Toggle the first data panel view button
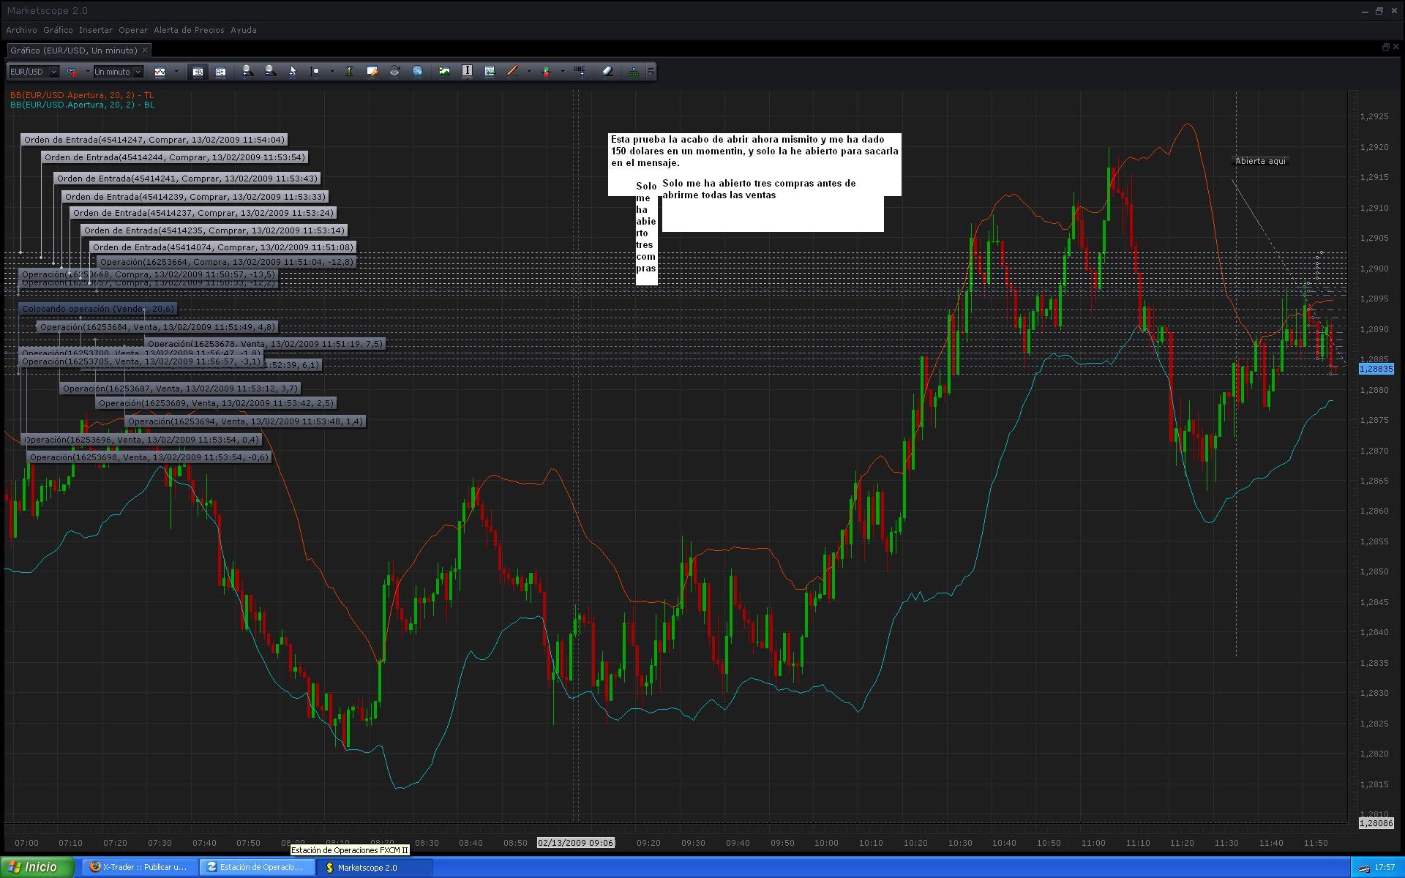 point(198,72)
